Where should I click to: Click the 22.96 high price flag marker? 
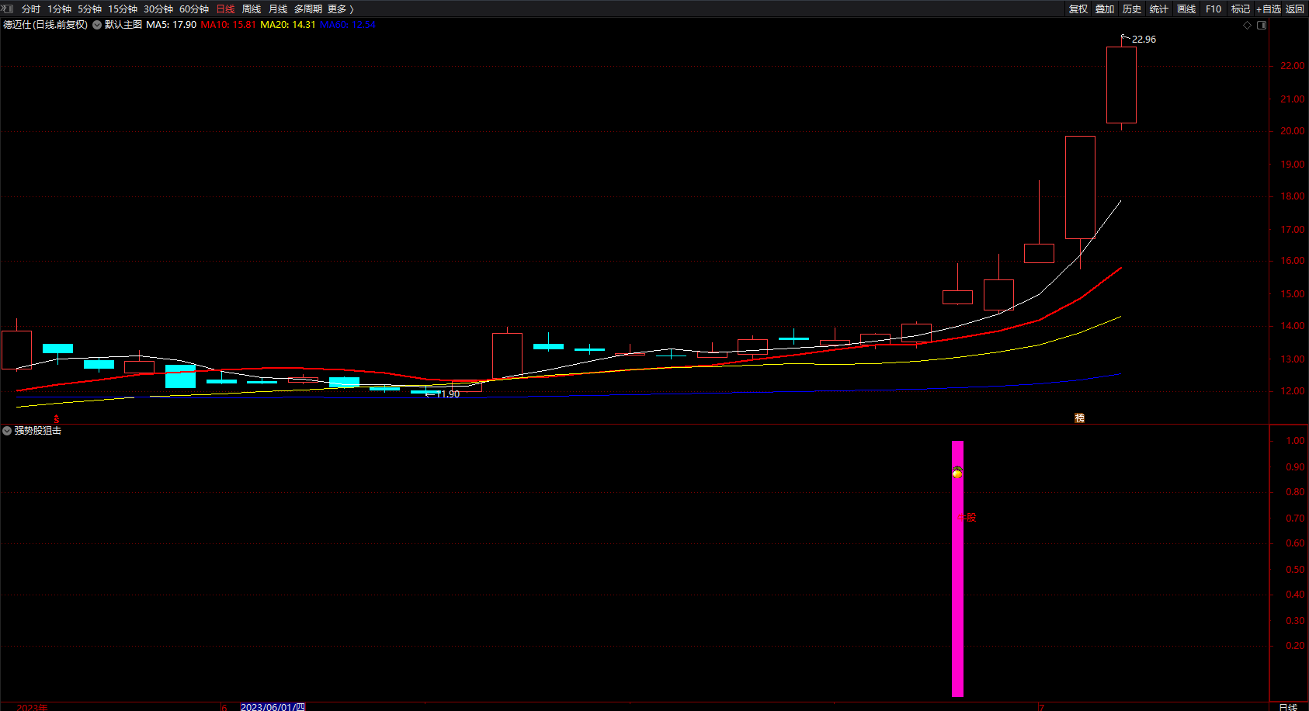(1138, 39)
